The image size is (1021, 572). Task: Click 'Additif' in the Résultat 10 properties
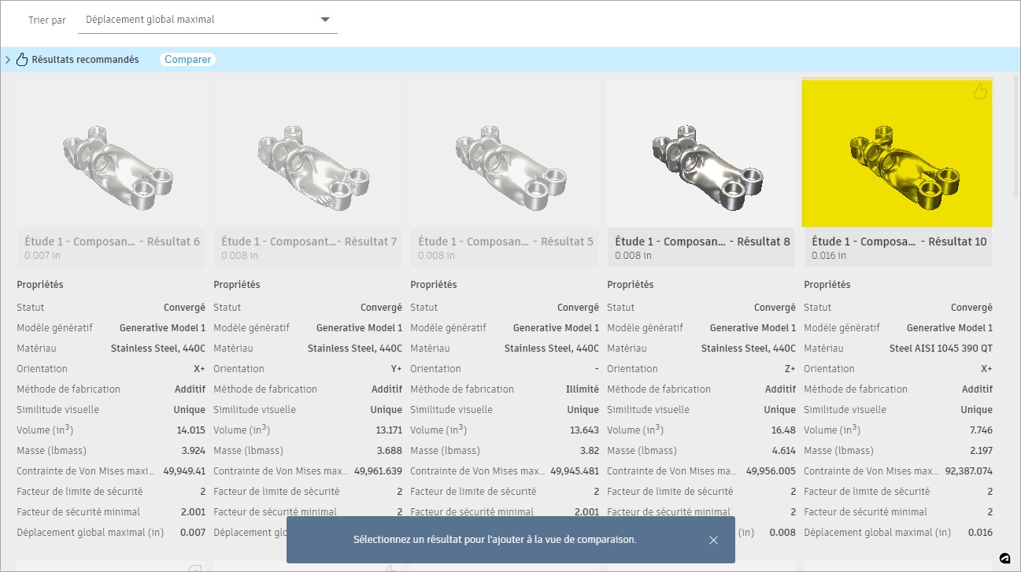977,389
